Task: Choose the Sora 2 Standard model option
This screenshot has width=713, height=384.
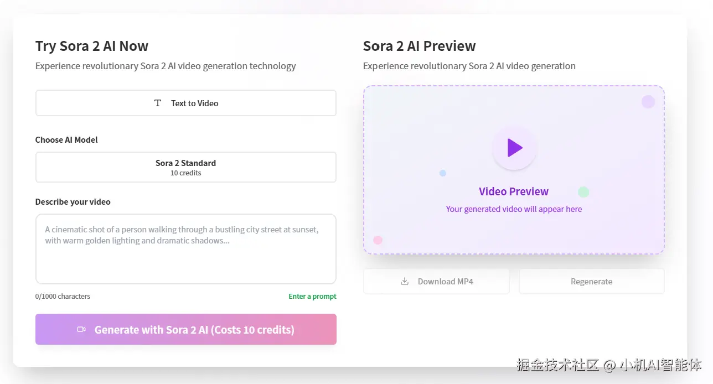Action: (x=185, y=167)
